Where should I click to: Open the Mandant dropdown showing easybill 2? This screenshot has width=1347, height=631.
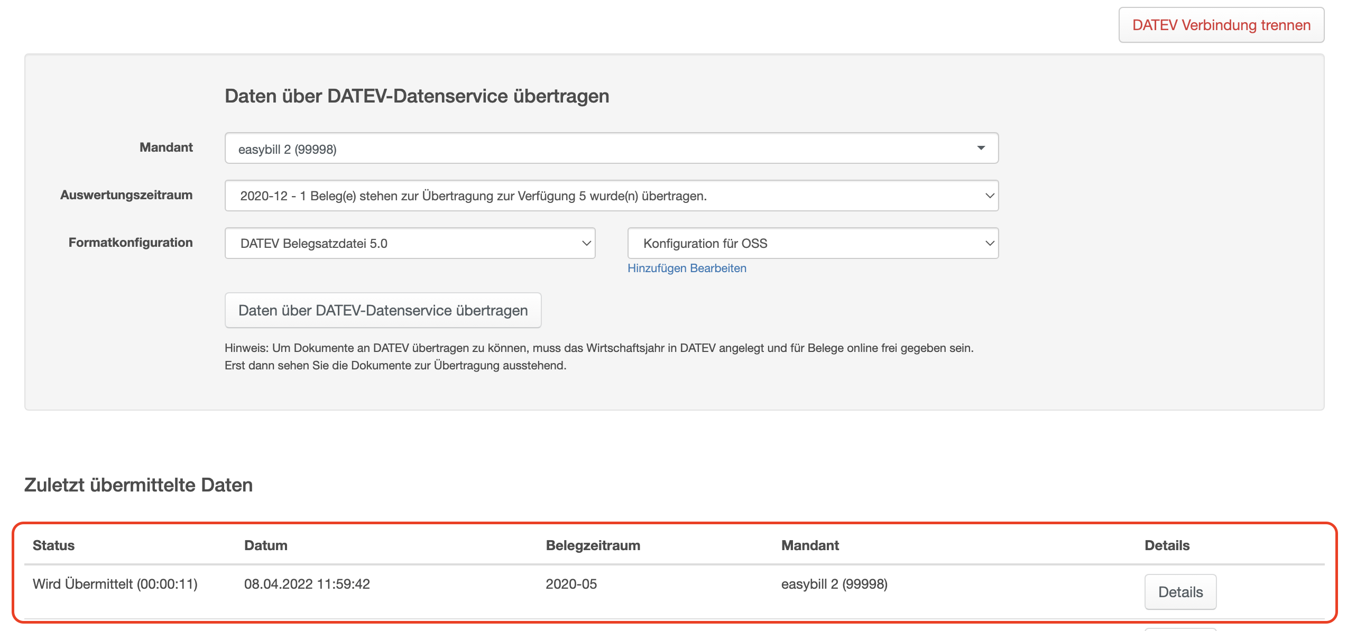pyautogui.click(x=611, y=149)
